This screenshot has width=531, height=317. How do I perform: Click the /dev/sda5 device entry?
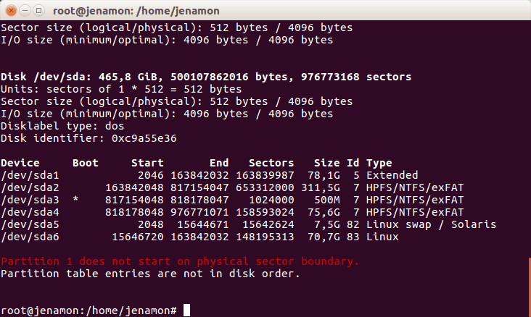coord(30,224)
